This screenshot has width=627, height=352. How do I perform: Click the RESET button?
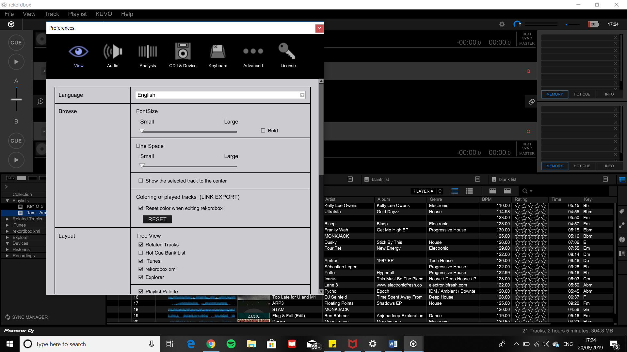click(157, 219)
